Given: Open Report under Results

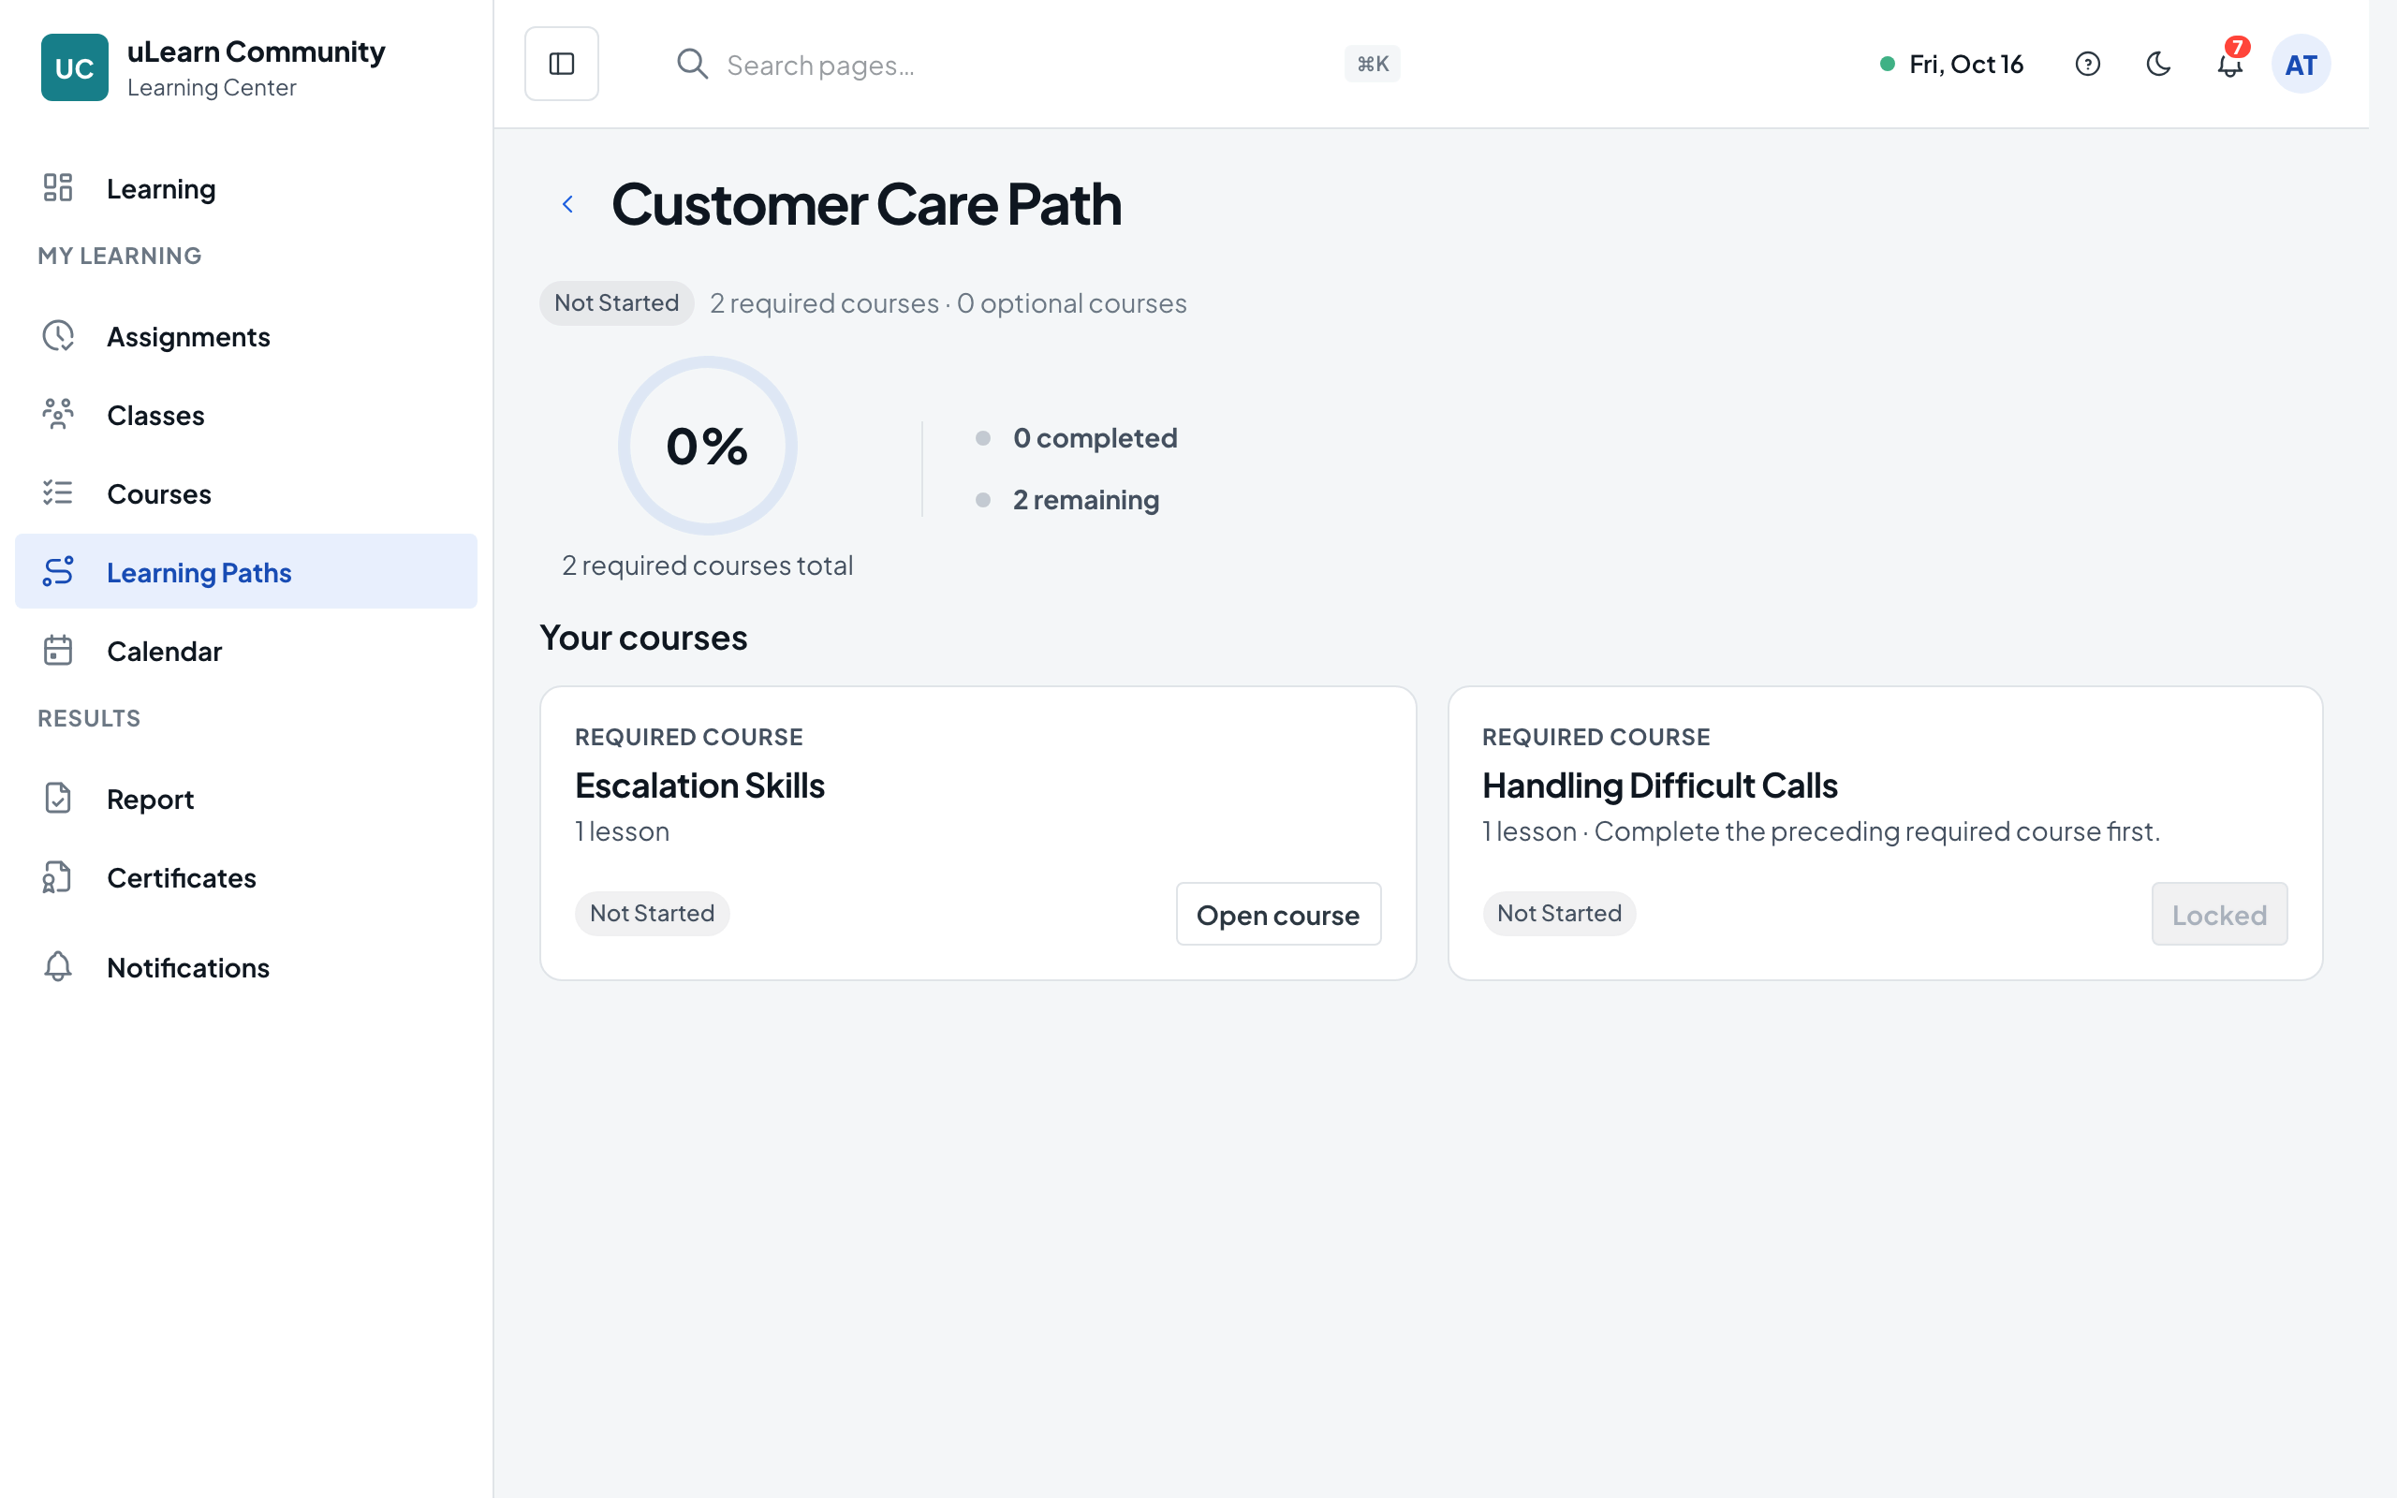Looking at the screenshot, I should 245,799.
